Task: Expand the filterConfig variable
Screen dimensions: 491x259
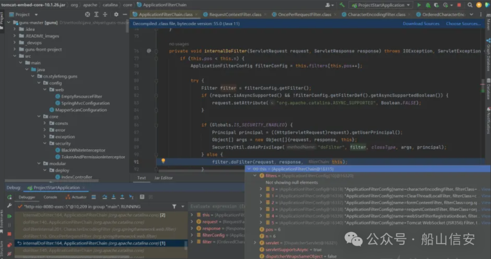Action: pos(192,235)
